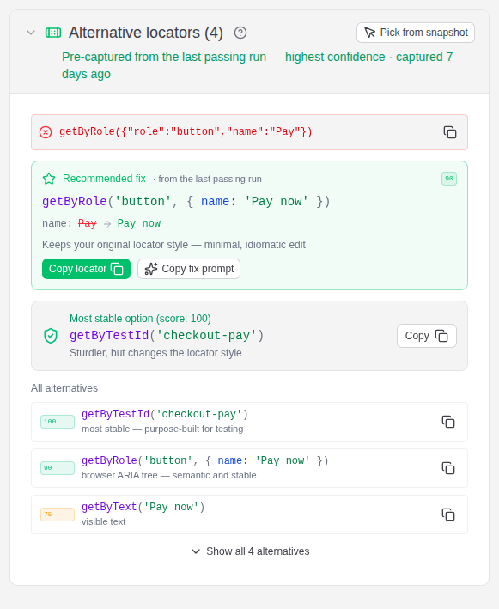Screen dimensions: 499x609
Task: Click the Alternative locators panel icon
Action: click(x=53, y=33)
